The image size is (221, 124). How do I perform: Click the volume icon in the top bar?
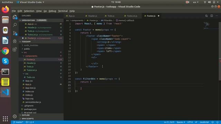click(x=210, y=2)
